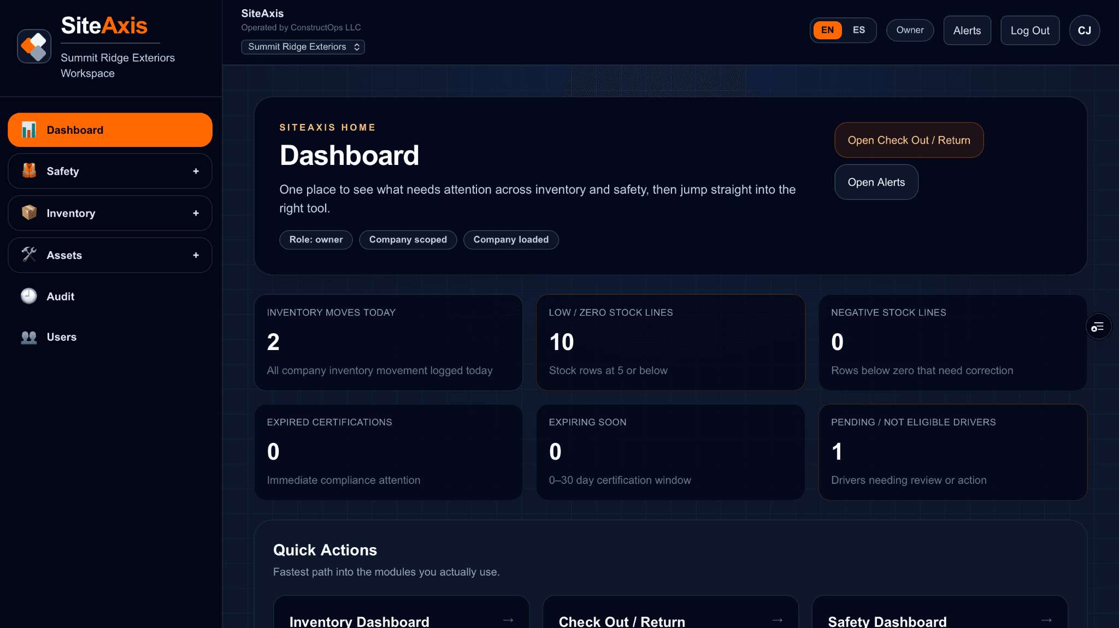The height and width of the screenshot is (628, 1119).
Task: Open the Safety sidebar section
Action: coord(110,171)
